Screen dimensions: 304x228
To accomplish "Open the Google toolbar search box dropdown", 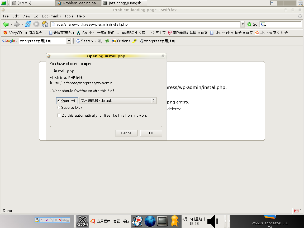I will coord(69,41).
